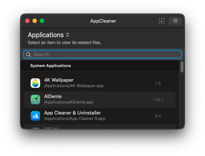Click path /Applications/AlDente.app
Viewport: 205px width, 156px height.
69,102
